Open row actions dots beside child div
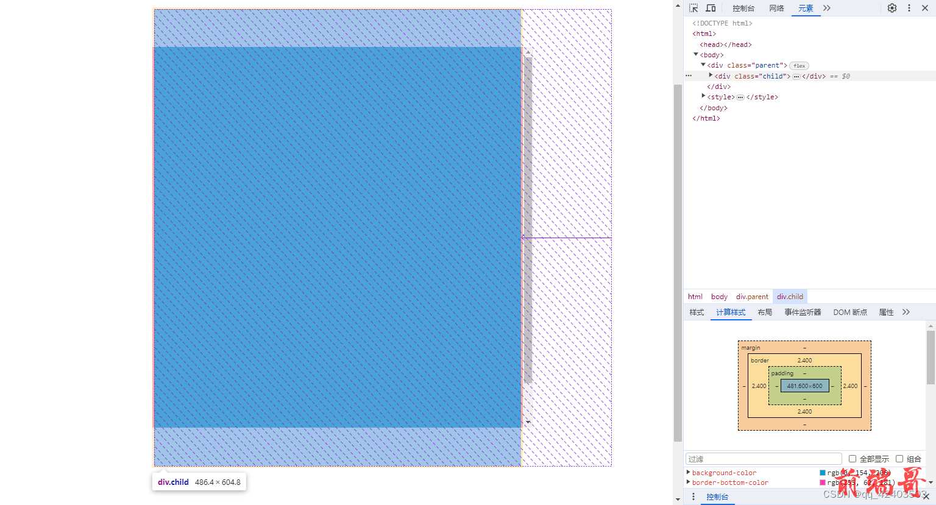The image size is (936, 505). click(x=689, y=76)
